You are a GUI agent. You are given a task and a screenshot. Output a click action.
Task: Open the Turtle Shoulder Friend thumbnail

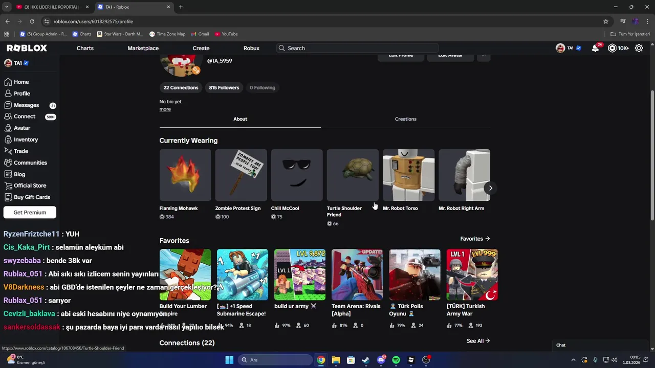353,175
